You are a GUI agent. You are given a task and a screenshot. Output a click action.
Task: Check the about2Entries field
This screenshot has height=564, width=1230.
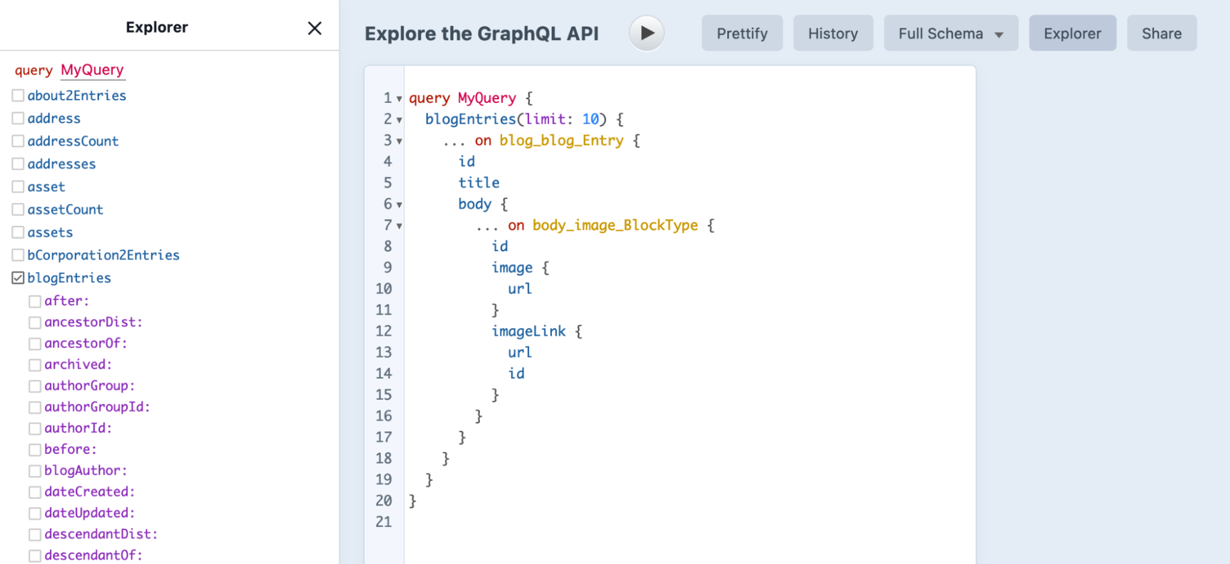point(18,95)
